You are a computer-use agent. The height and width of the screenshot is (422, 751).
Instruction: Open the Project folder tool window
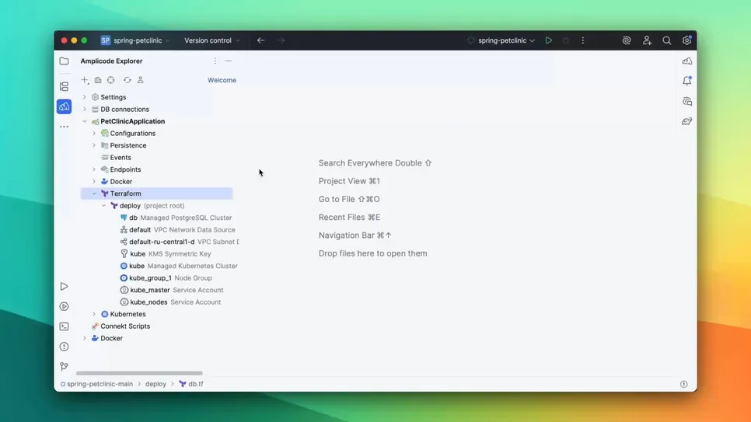pyautogui.click(x=64, y=61)
